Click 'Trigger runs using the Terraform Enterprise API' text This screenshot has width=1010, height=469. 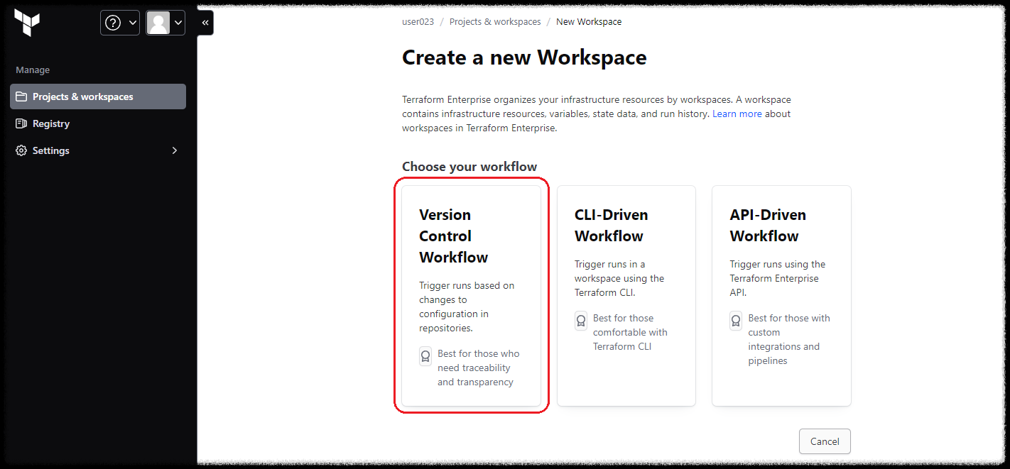click(x=778, y=278)
